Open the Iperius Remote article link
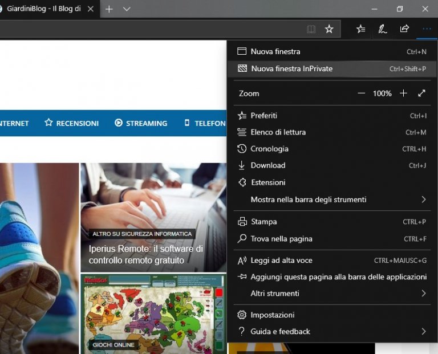The image size is (438, 354). (146, 254)
